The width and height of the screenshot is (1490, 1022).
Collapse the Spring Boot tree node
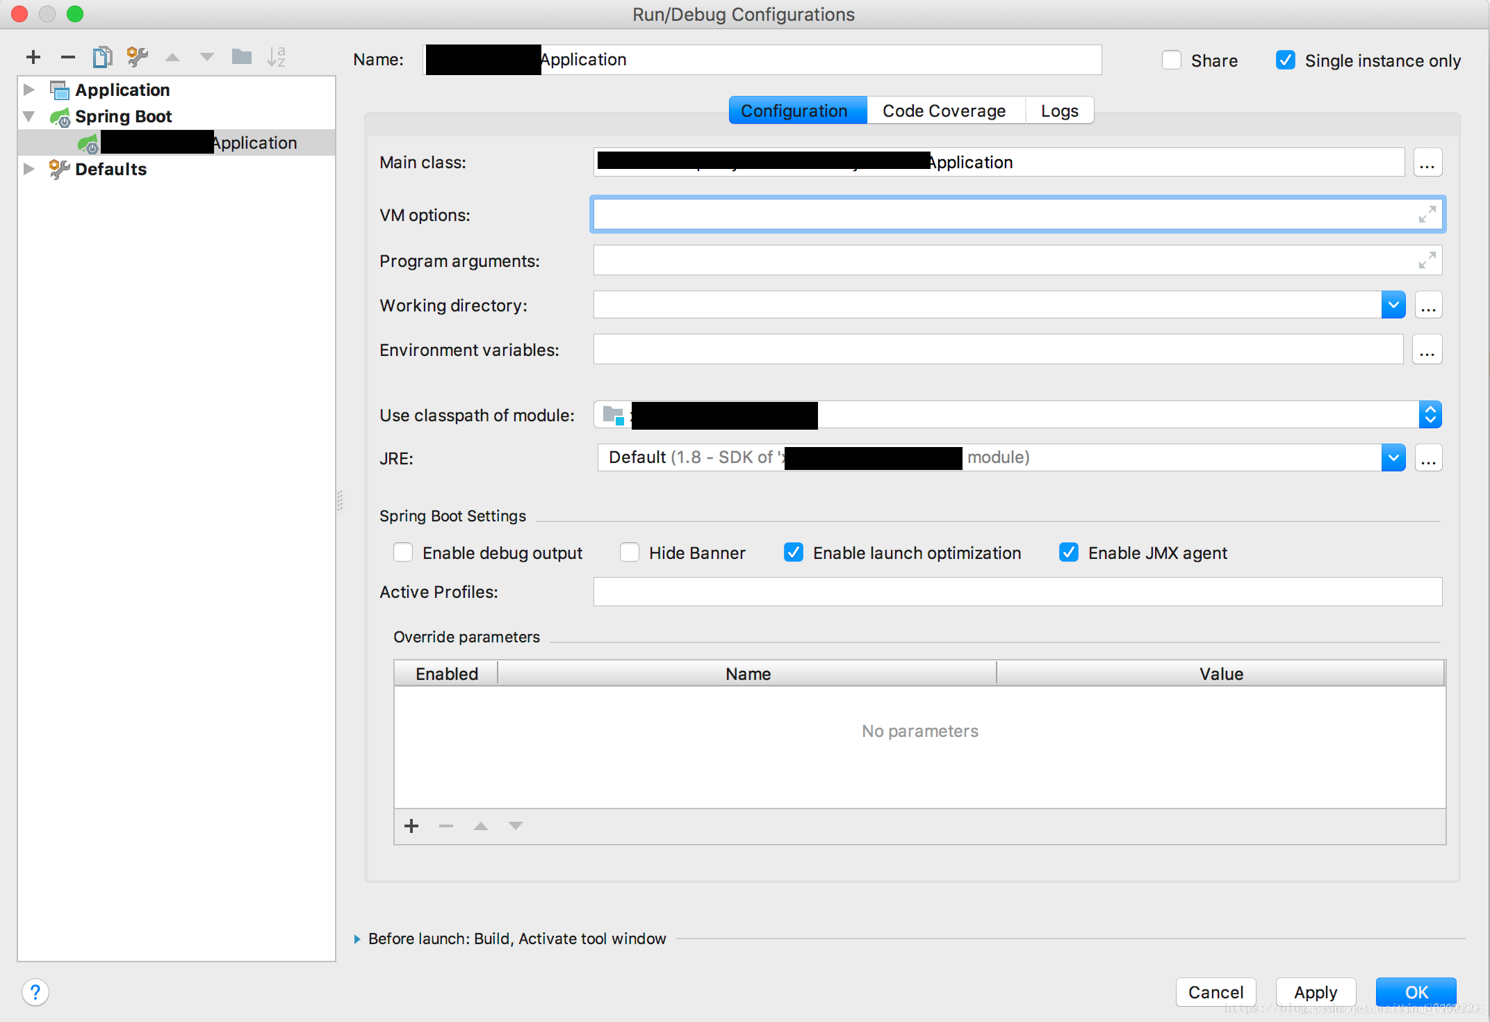(29, 117)
